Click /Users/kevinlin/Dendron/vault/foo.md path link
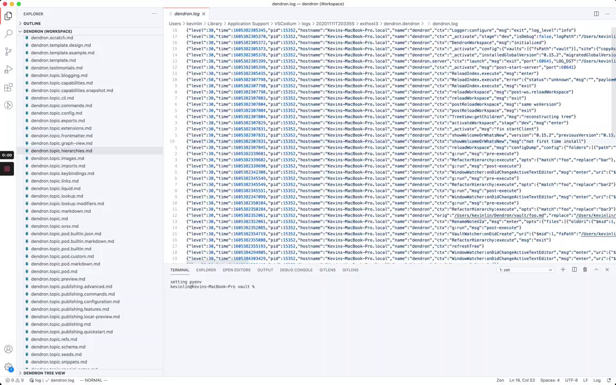616x385 pixels. (499, 215)
